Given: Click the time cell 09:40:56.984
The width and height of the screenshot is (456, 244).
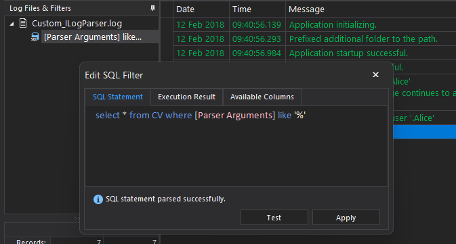Looking at the screenshot, I should click(x=257, y=53).
